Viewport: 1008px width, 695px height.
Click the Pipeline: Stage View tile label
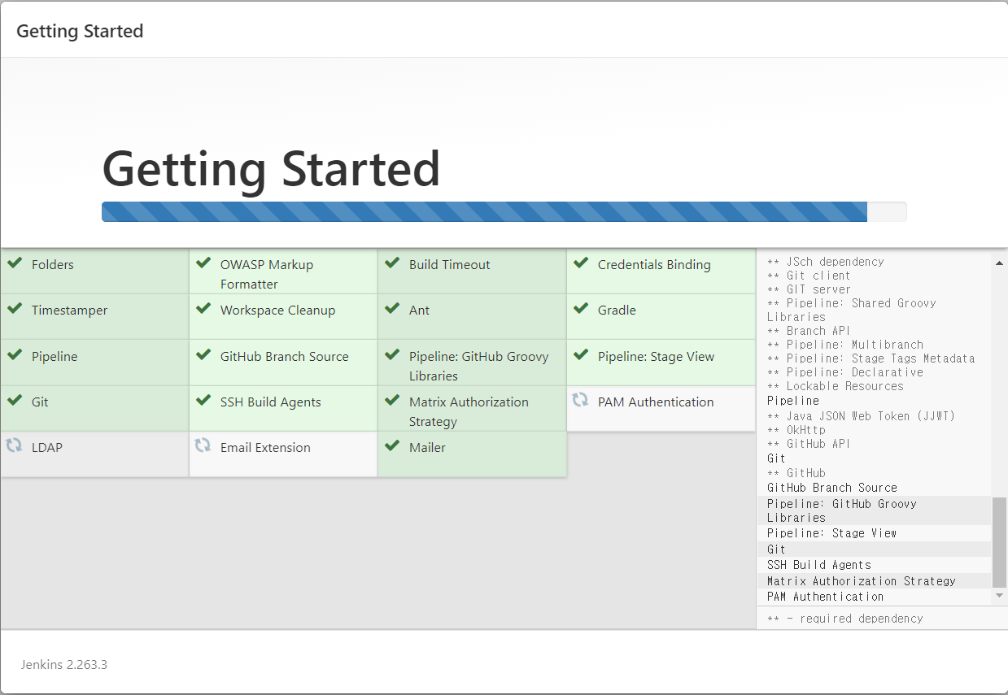[656, 357]
